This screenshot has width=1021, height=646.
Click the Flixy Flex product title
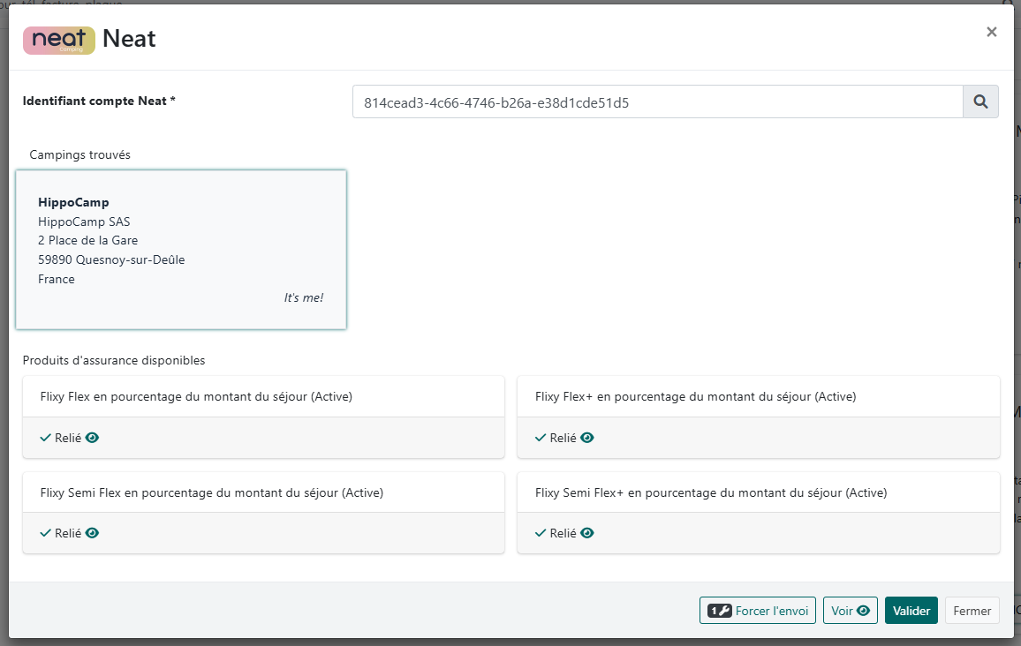[196, 397]
